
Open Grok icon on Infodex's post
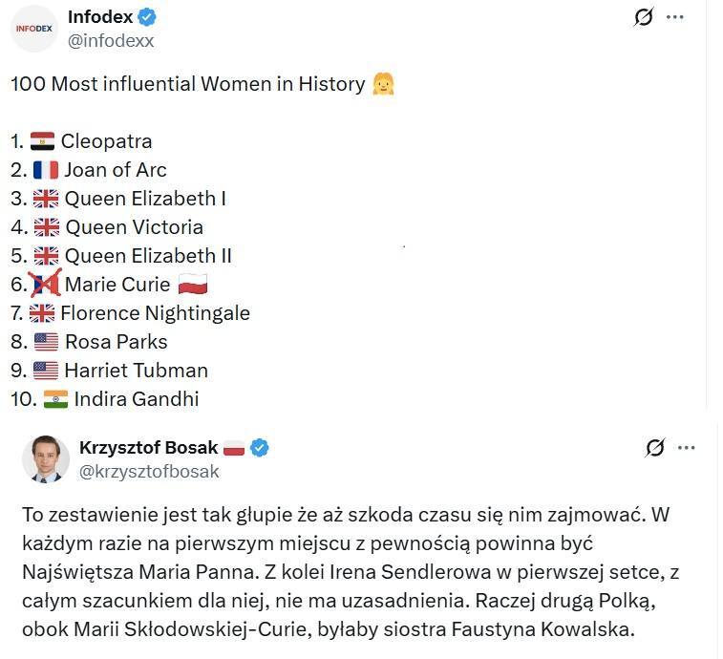click(x=643, y=17)
